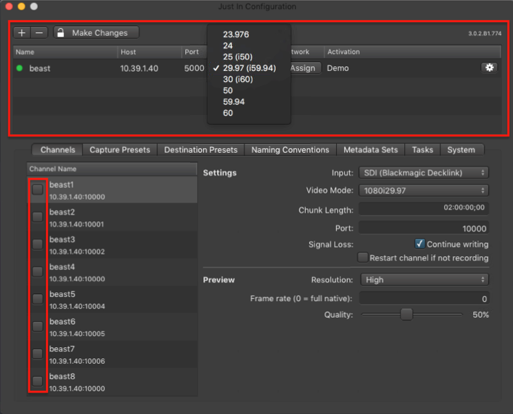Open the Destination Presets tab

[x=200, y=149]
